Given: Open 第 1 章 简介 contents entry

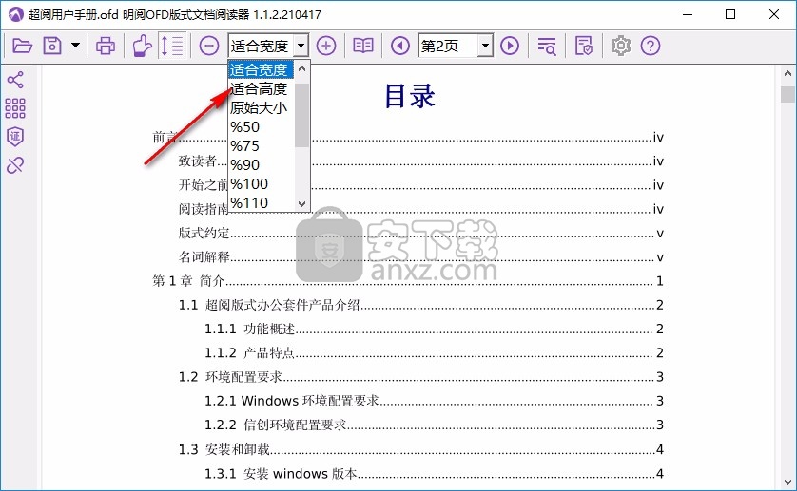Looking at the screenshot, I should click(x=408, y=281).
